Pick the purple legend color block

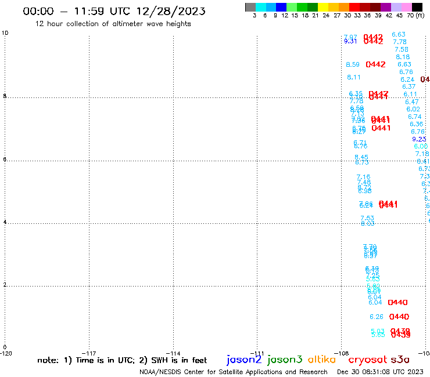point(386,7)
